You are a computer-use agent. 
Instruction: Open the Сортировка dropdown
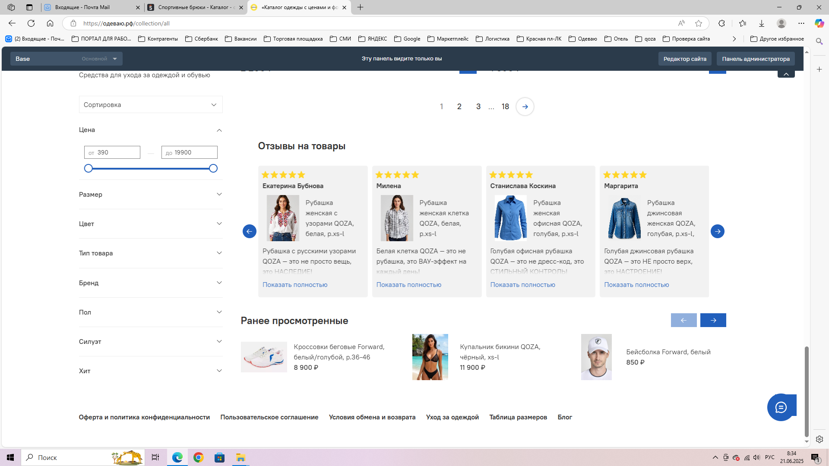pyautogui.click(x=151, y=105)
